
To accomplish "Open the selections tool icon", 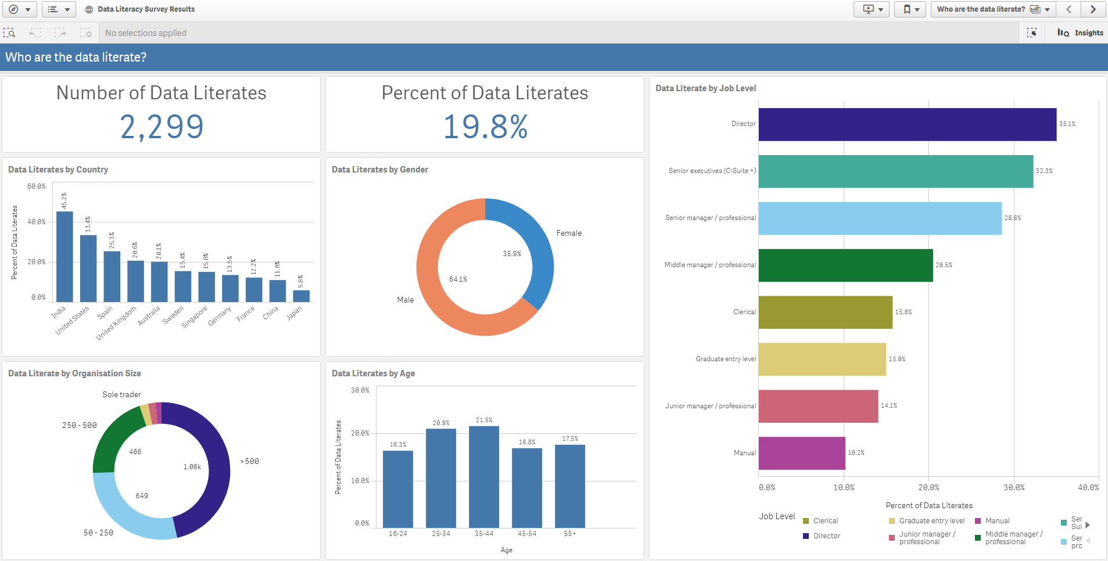I will click(x=1032, y=33).
